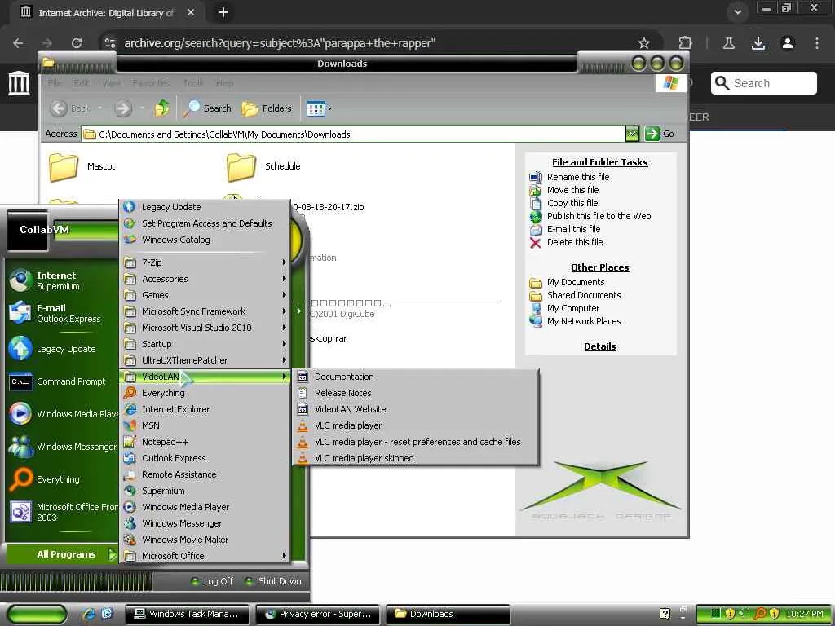Open Set Program Access and Defaults
The image size is (835, 626).
[x=205, y=223]
